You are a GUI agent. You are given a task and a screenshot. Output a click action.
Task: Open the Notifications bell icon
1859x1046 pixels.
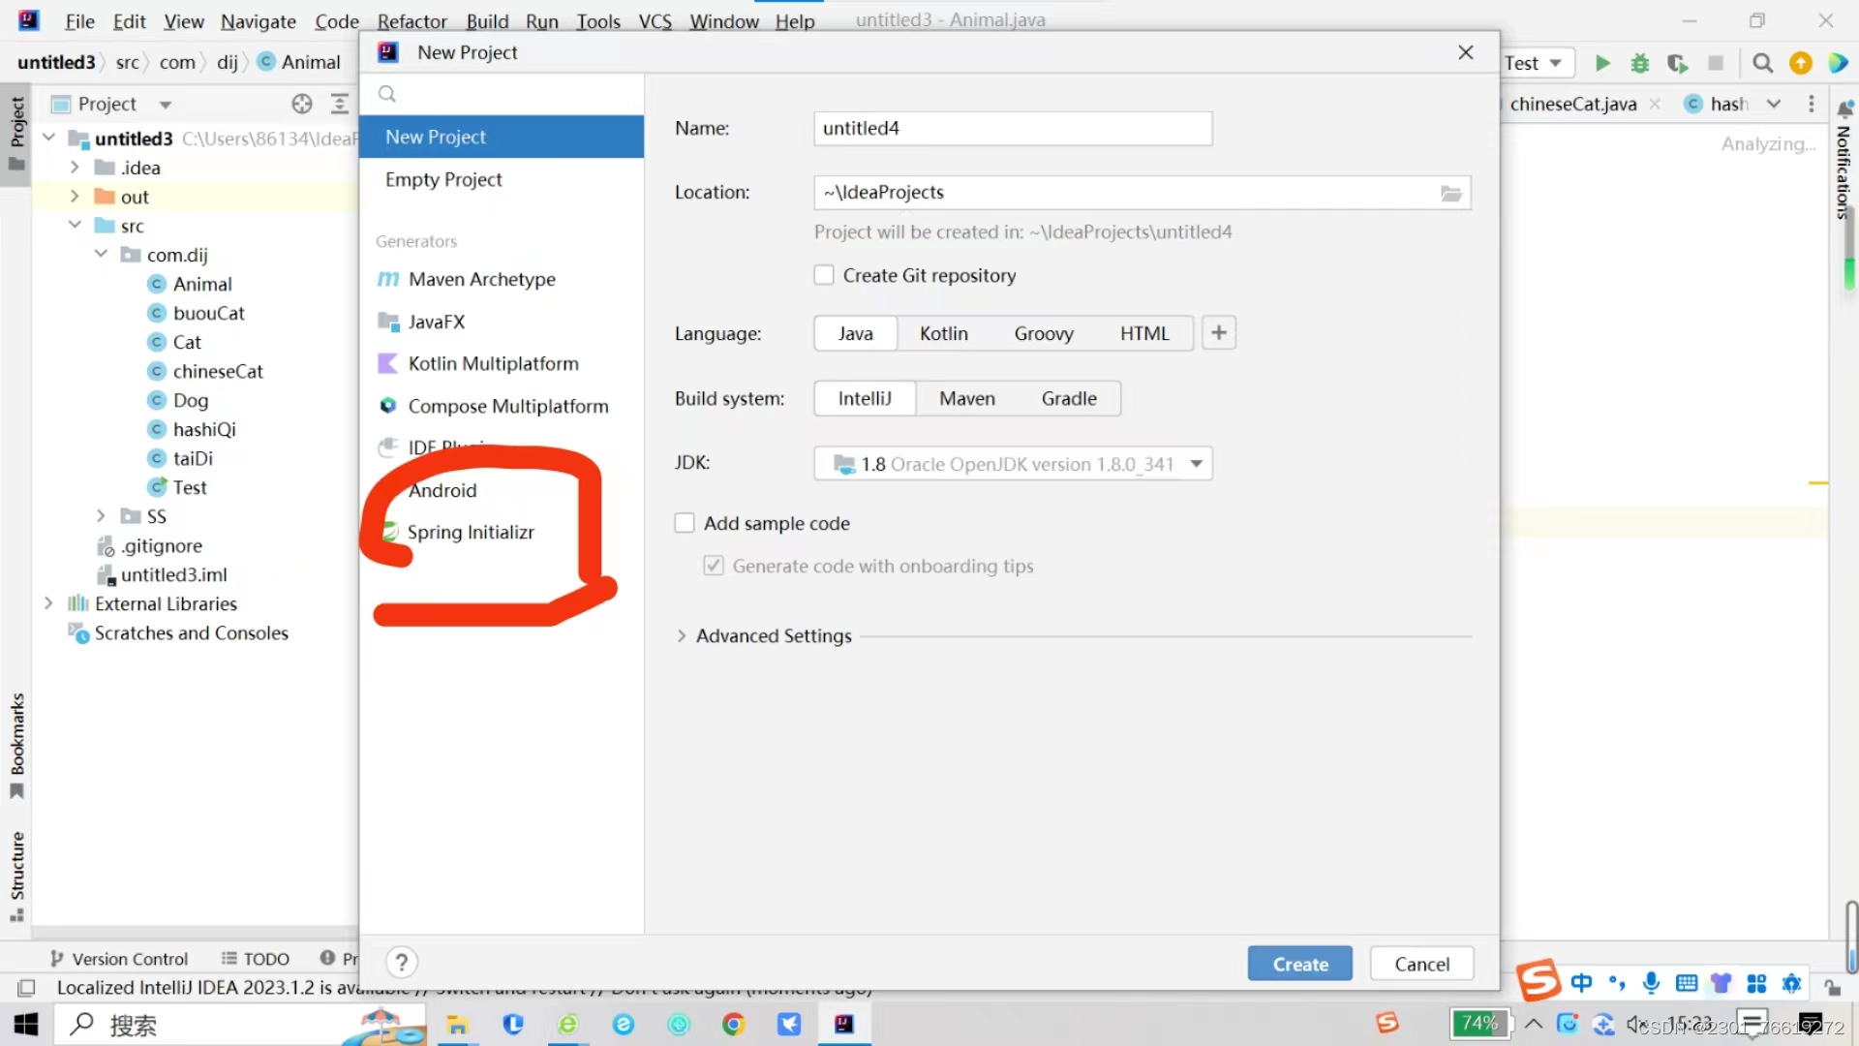tap(1845, 109)
